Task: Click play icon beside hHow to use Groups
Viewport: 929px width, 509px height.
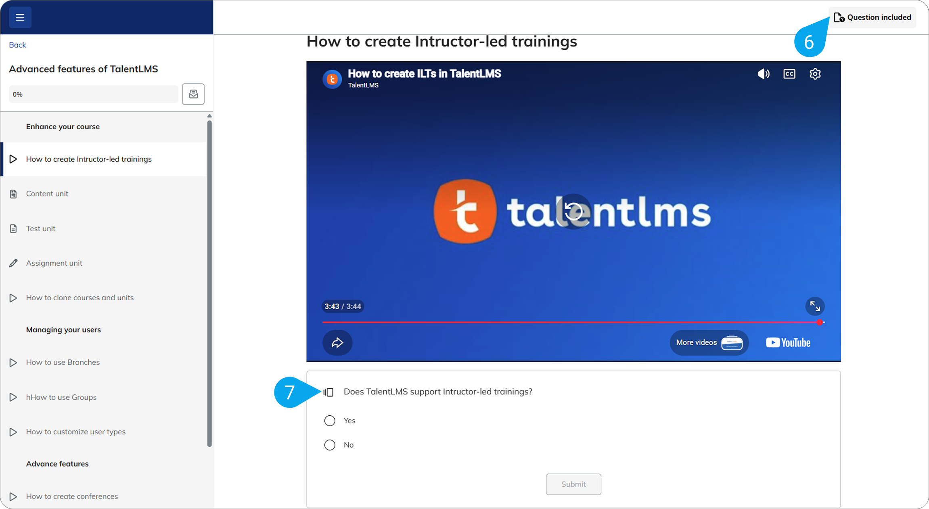Action: pos(13,397)
